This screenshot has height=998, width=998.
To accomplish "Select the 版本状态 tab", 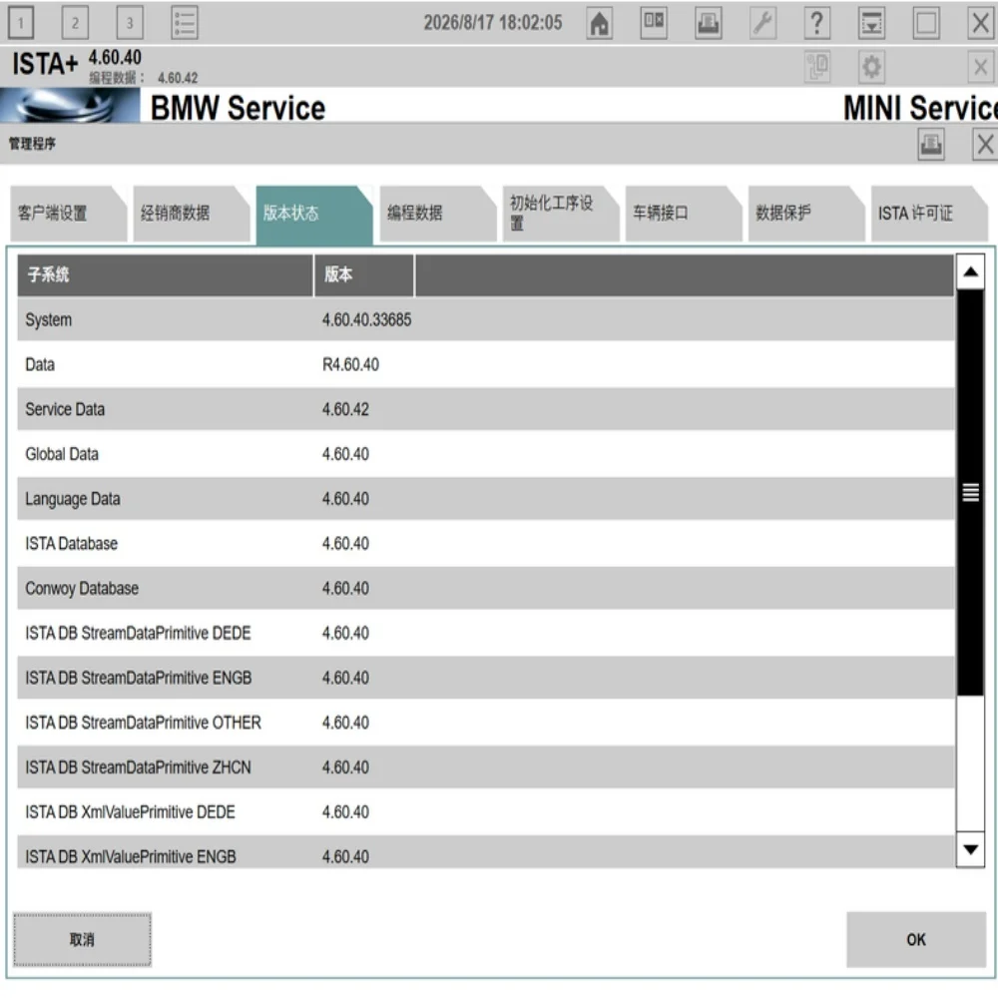I will [x=314, y=216].
